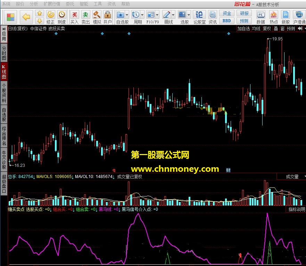The width and height of the screenshot is (306, 266).
Task: Click the colorful home grid icon
Action: 10,17
